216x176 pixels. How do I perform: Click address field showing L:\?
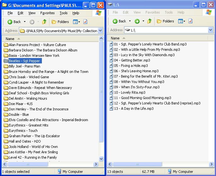169,30
